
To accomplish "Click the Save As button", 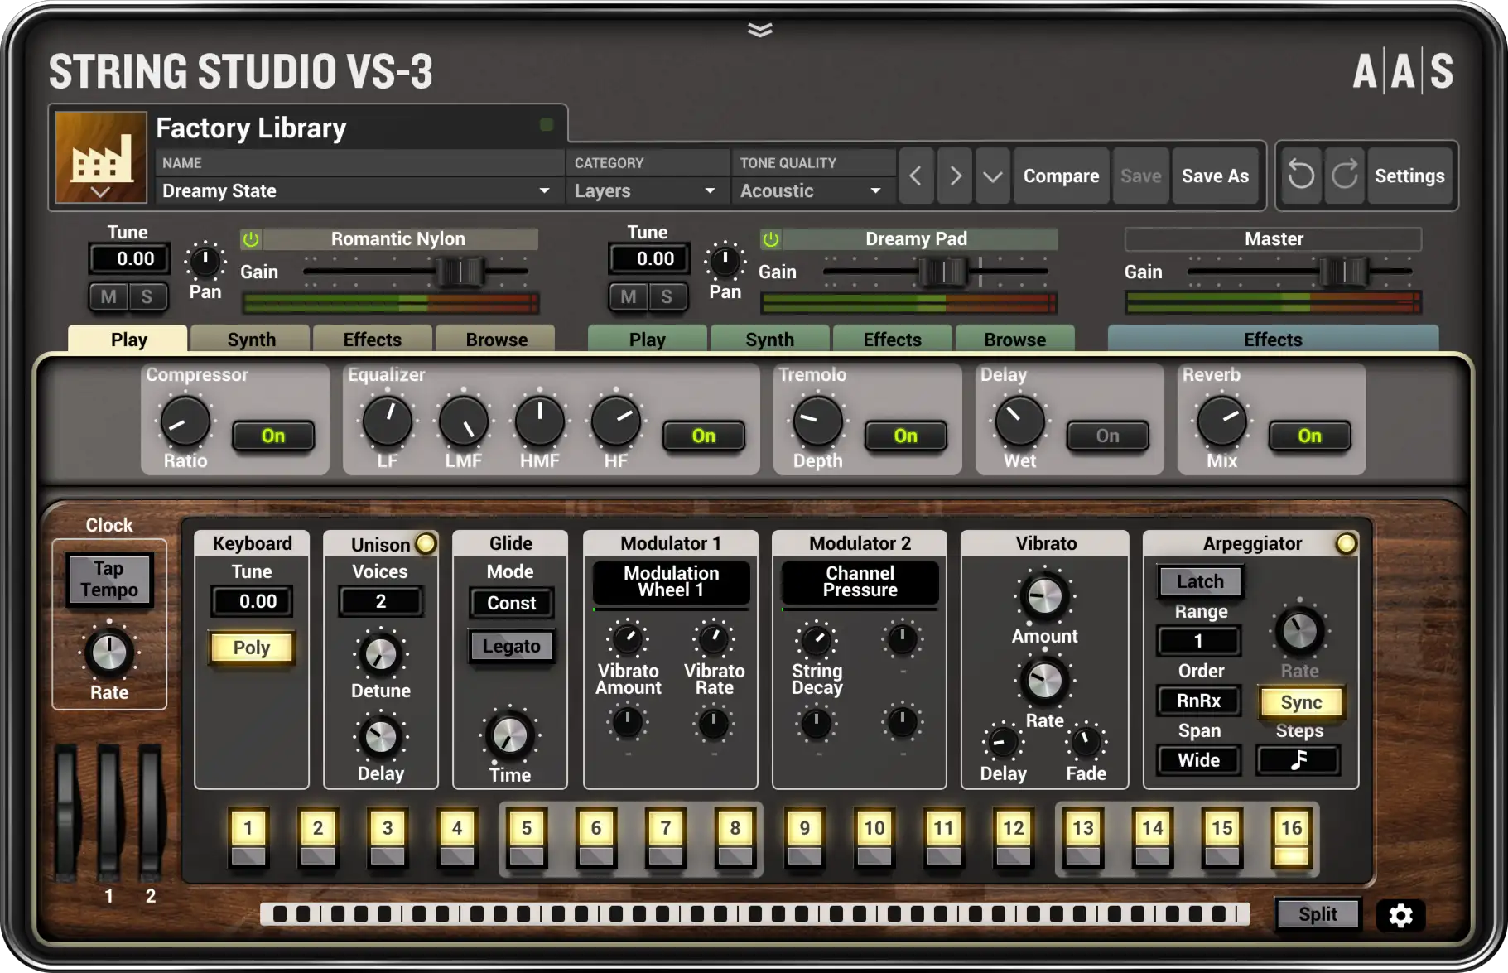I will [x=1215, y=176].
